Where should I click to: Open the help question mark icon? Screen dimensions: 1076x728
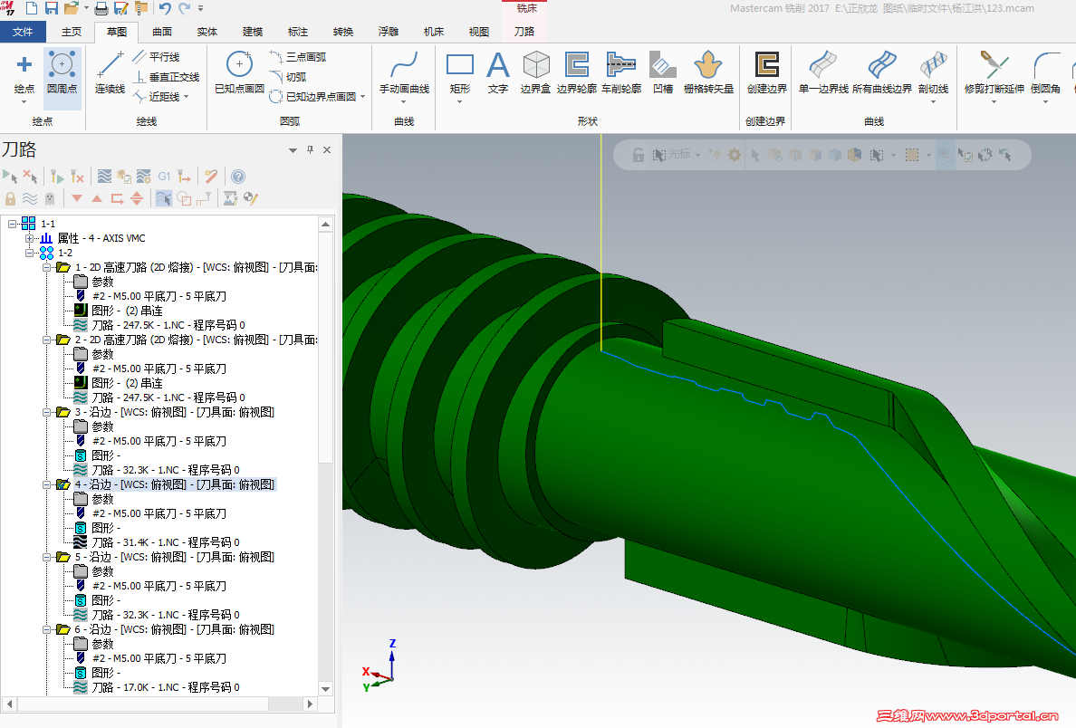[x=237, y=177]
